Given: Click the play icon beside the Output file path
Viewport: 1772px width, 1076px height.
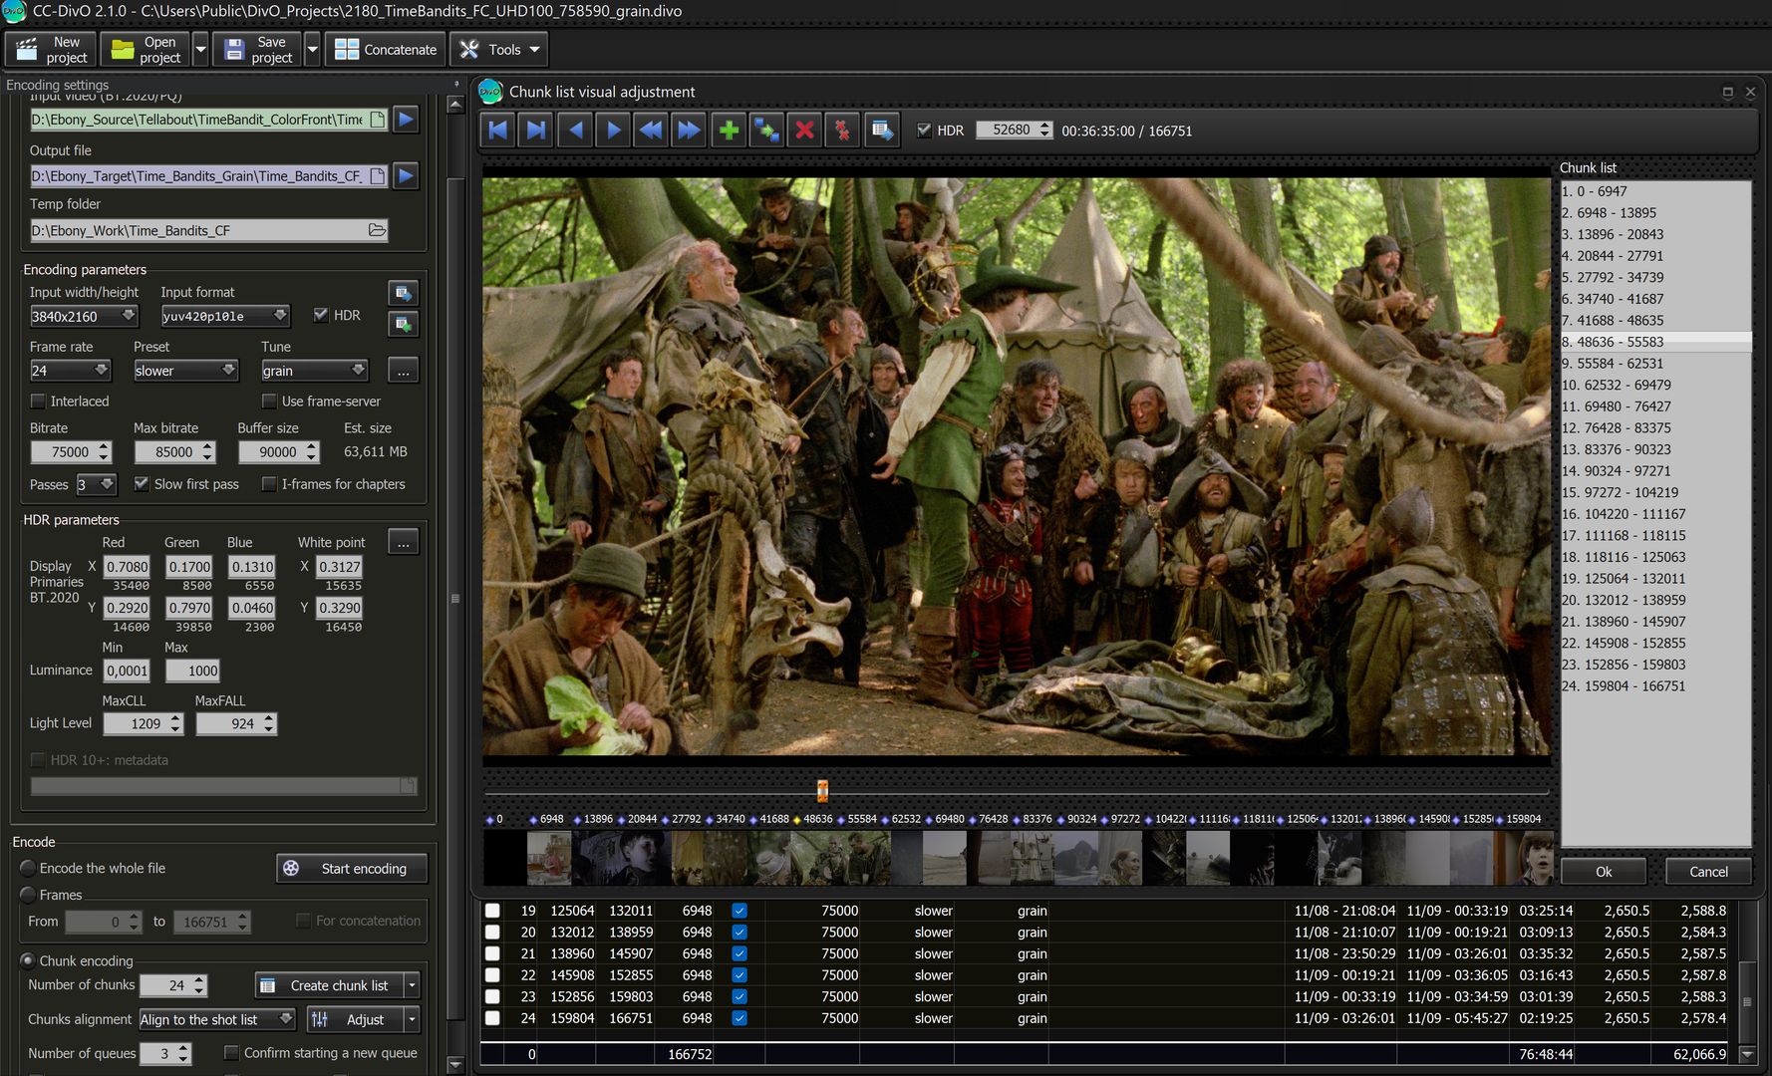Looking at the screenshot, I should 406,176.
